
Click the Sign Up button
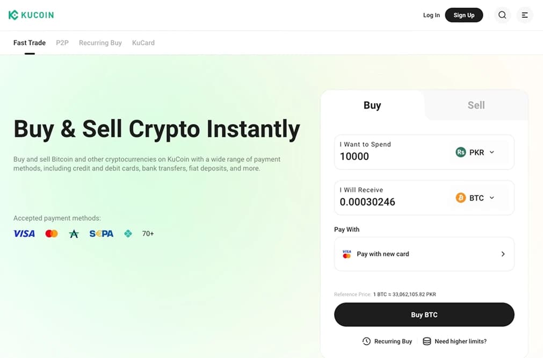click(464, 15)
